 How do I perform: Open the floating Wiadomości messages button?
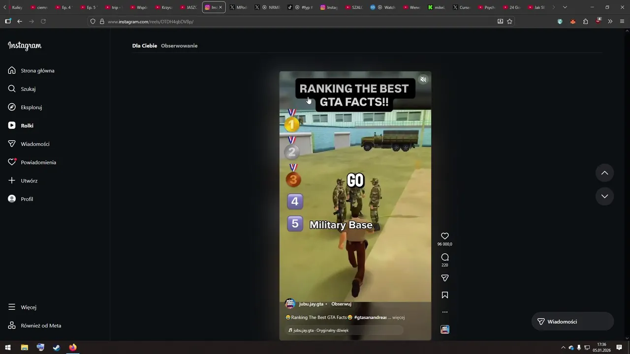tap(573, 322)
